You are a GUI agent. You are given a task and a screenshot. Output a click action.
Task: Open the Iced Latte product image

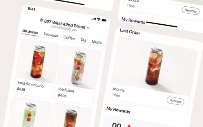click(x=79, y=68)
